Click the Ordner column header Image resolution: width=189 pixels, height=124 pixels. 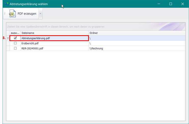(x=137, y=33)
